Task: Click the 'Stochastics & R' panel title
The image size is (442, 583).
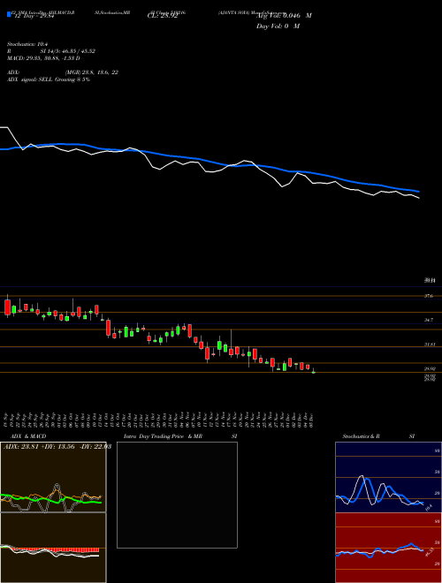Action: [361, 436]
